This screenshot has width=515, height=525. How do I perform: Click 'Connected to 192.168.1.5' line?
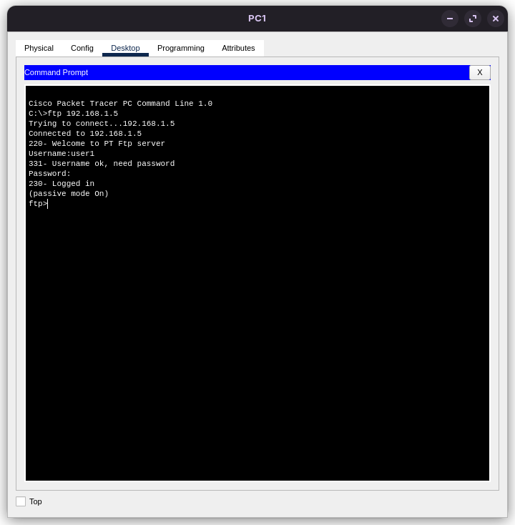click(x=85, y=134)
